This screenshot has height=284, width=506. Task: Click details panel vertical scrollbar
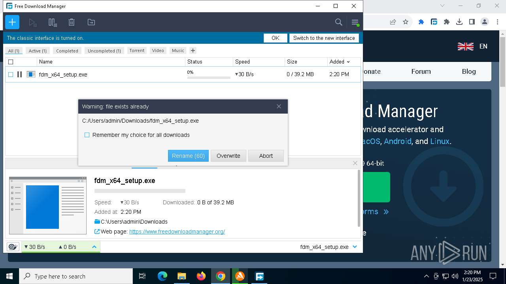click(x=359, y=198)
